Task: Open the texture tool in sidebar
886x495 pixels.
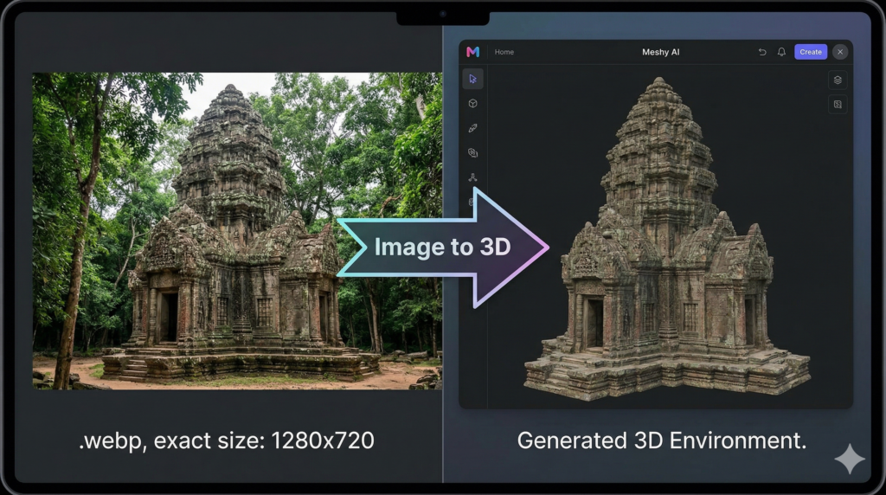Action: pos(472,152)
